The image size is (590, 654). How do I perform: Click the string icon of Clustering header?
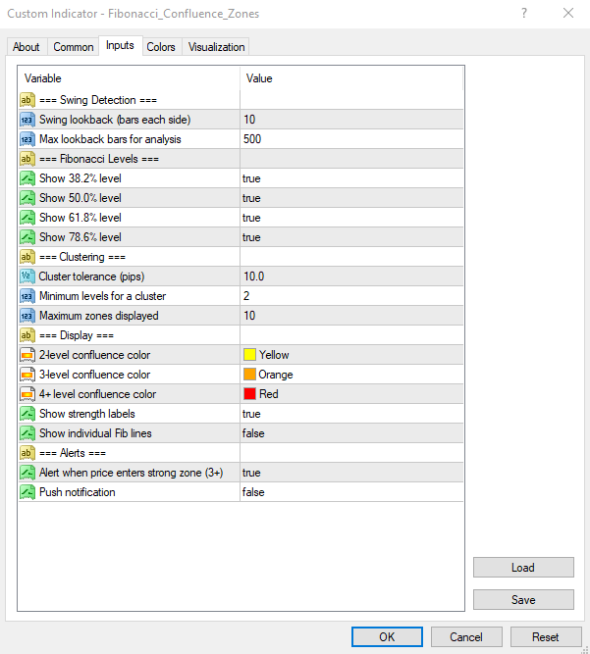point(27,257)
